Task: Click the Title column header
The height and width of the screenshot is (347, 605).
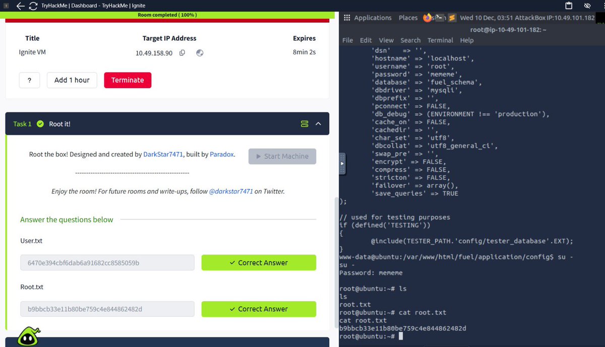Action: 32,38
